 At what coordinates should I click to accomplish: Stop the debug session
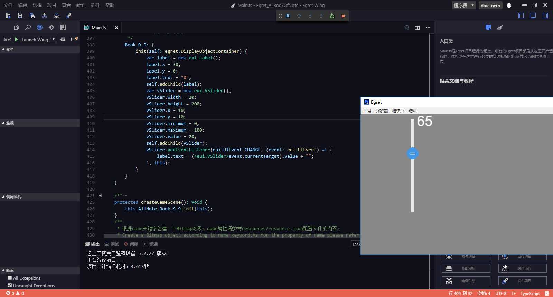pos(343,16)
